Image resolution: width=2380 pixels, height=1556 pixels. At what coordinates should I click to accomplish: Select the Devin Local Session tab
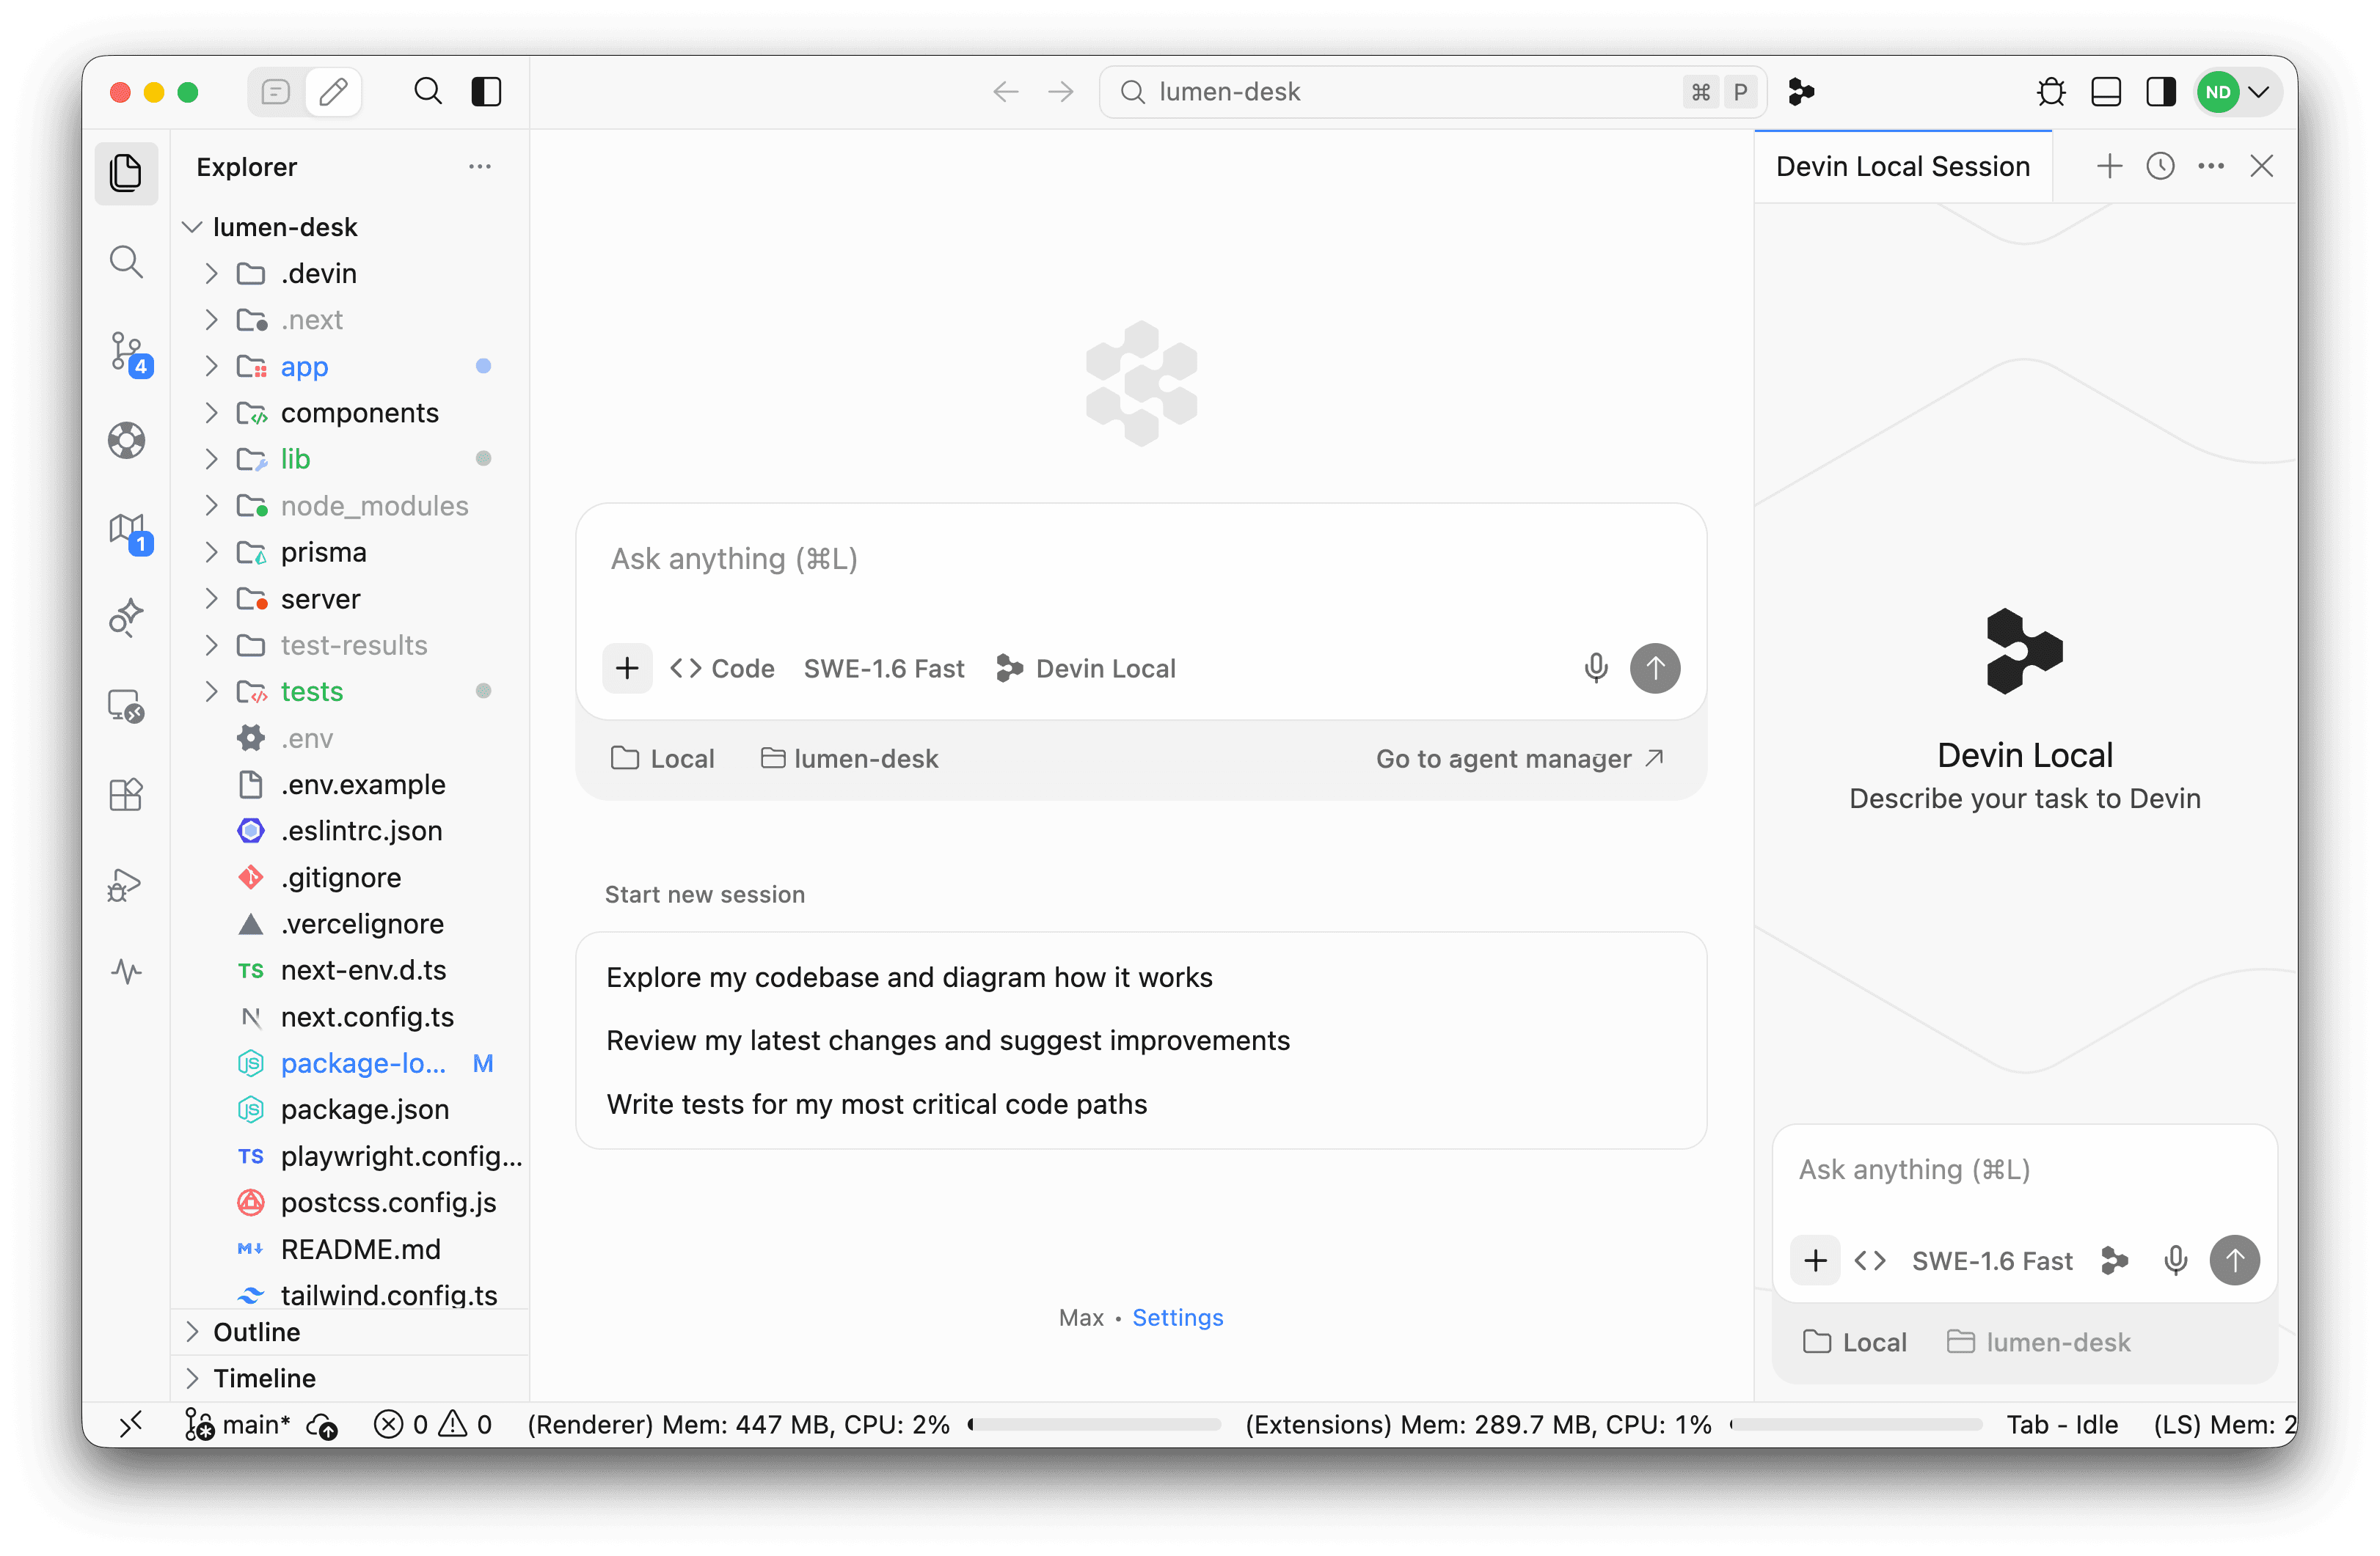coord(1902,166)
